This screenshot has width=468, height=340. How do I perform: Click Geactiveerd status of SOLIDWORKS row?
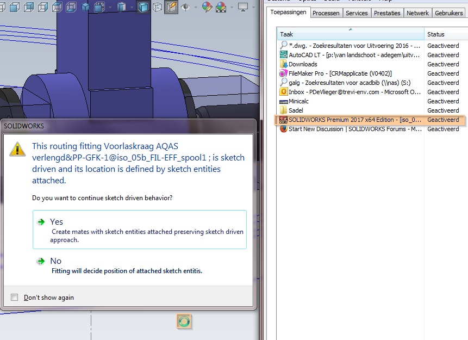[443, 120]
